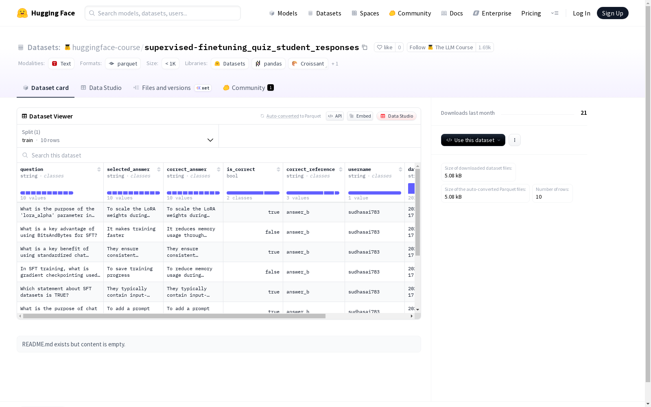
Task: Click the question column histogram bar
Action: 47,193
